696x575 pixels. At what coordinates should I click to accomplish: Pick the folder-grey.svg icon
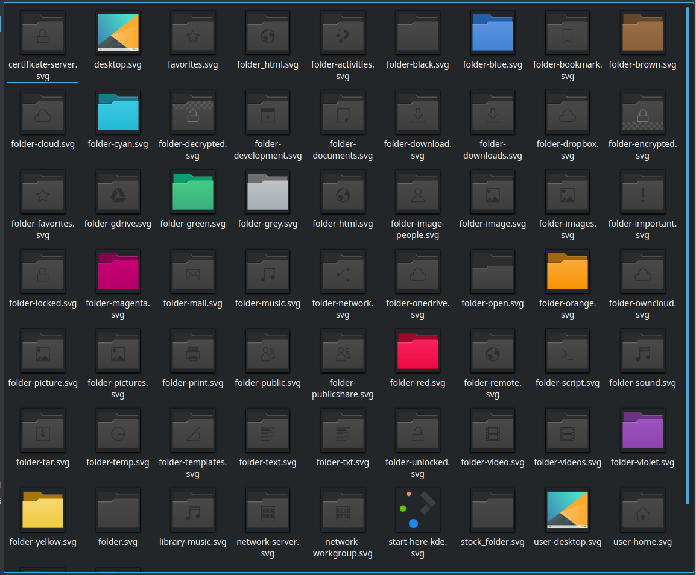268,192
